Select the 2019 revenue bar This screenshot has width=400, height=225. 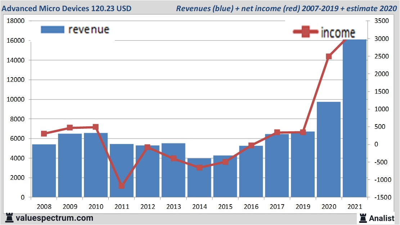[x=303, y=165]
